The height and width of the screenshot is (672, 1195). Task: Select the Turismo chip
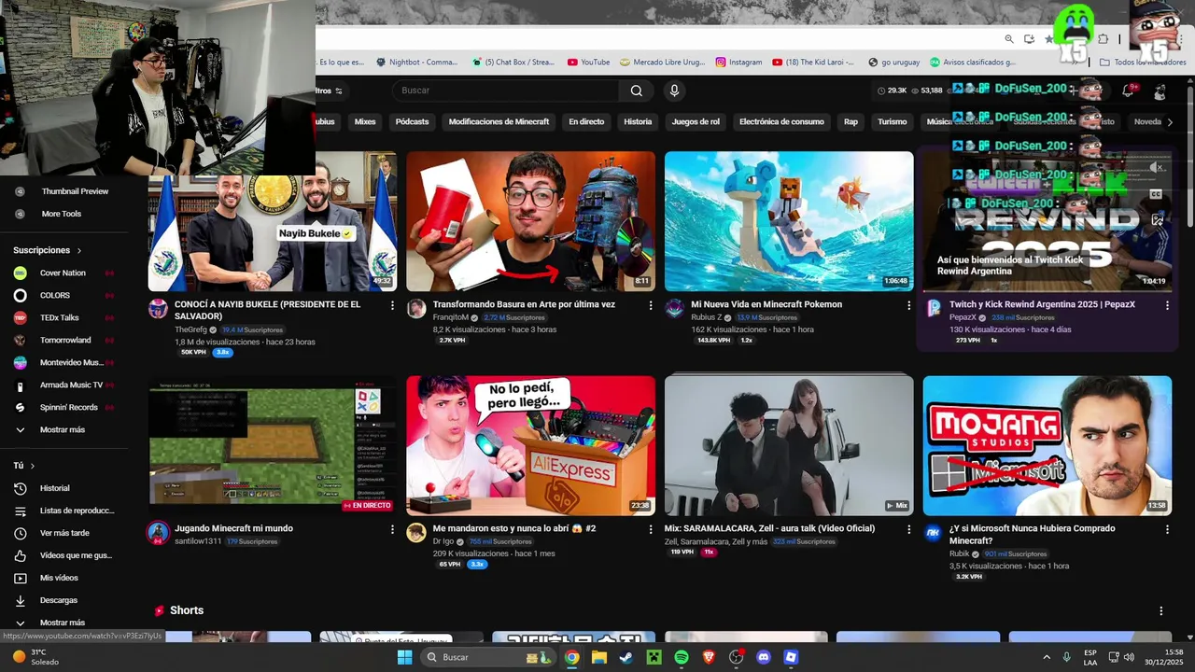click(892, 121)
